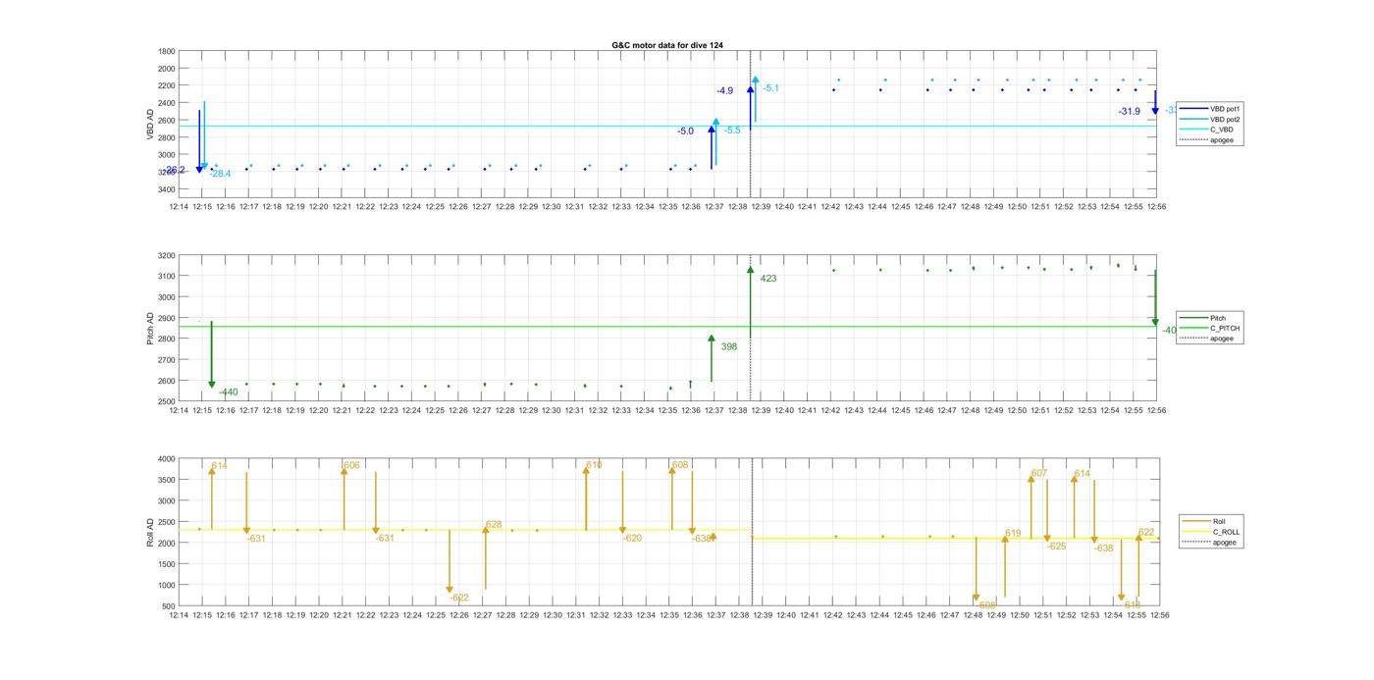Click the green pitch arrow labeled 398
Image resolution: width=1374 pixels, height=680 pixels.
pyautogui.click(x=712, y=358)
